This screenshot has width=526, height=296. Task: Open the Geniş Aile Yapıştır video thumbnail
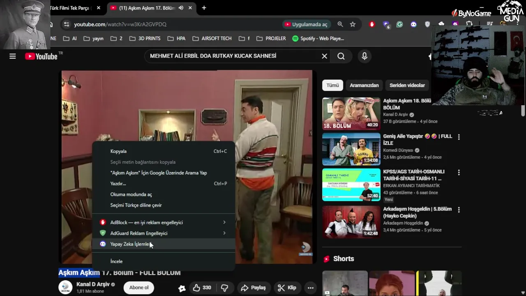351,149
